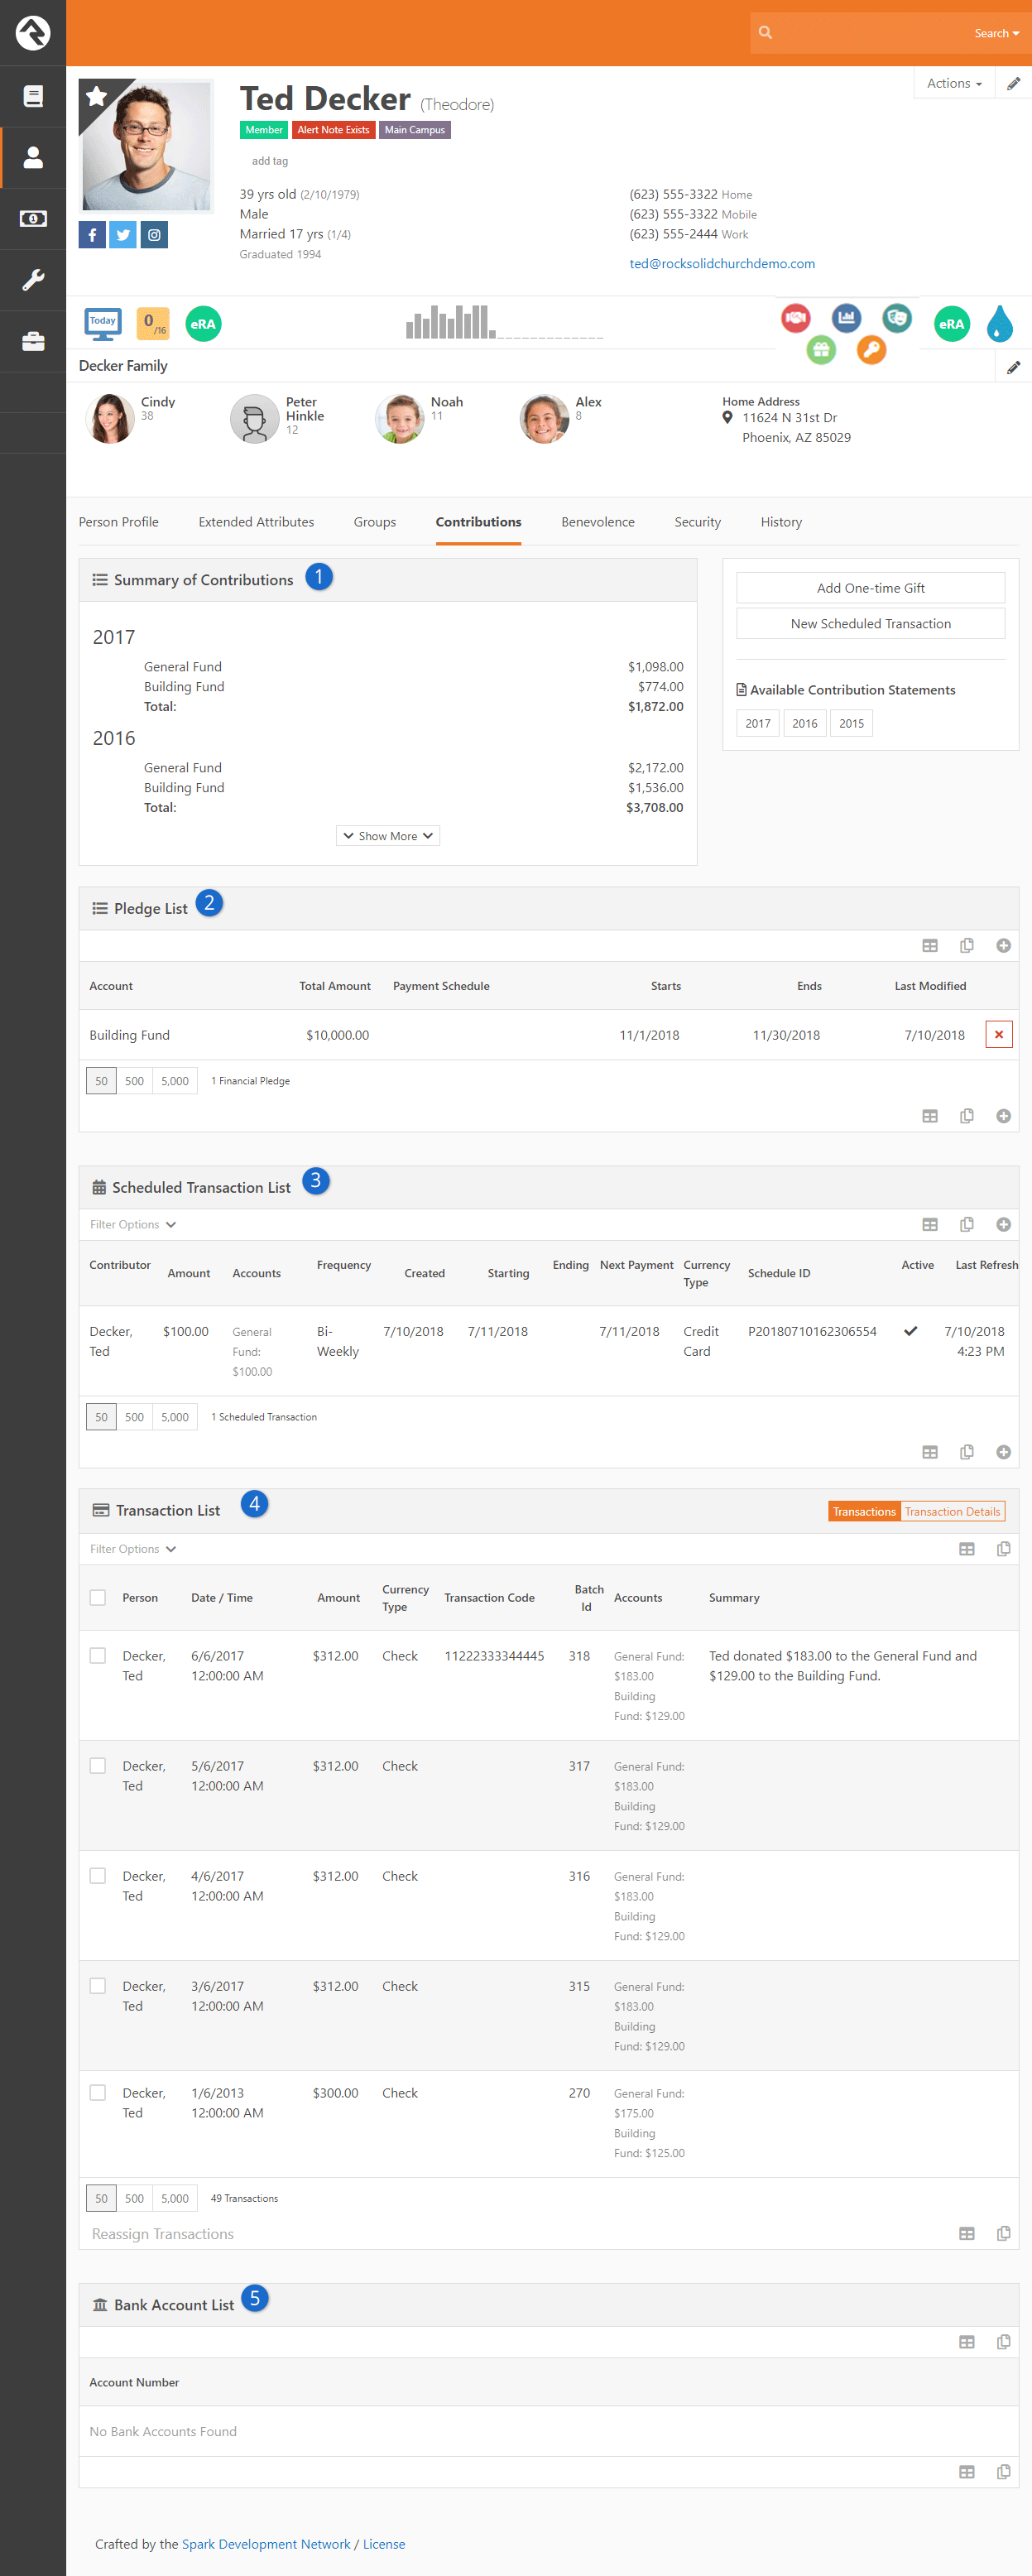Expand Show More contributions
1032x2576 pixels.
point(388,835)
